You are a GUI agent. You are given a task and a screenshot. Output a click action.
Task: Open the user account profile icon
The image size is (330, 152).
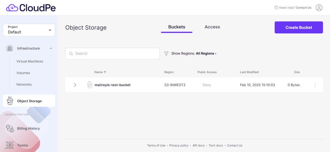point(319,8)
